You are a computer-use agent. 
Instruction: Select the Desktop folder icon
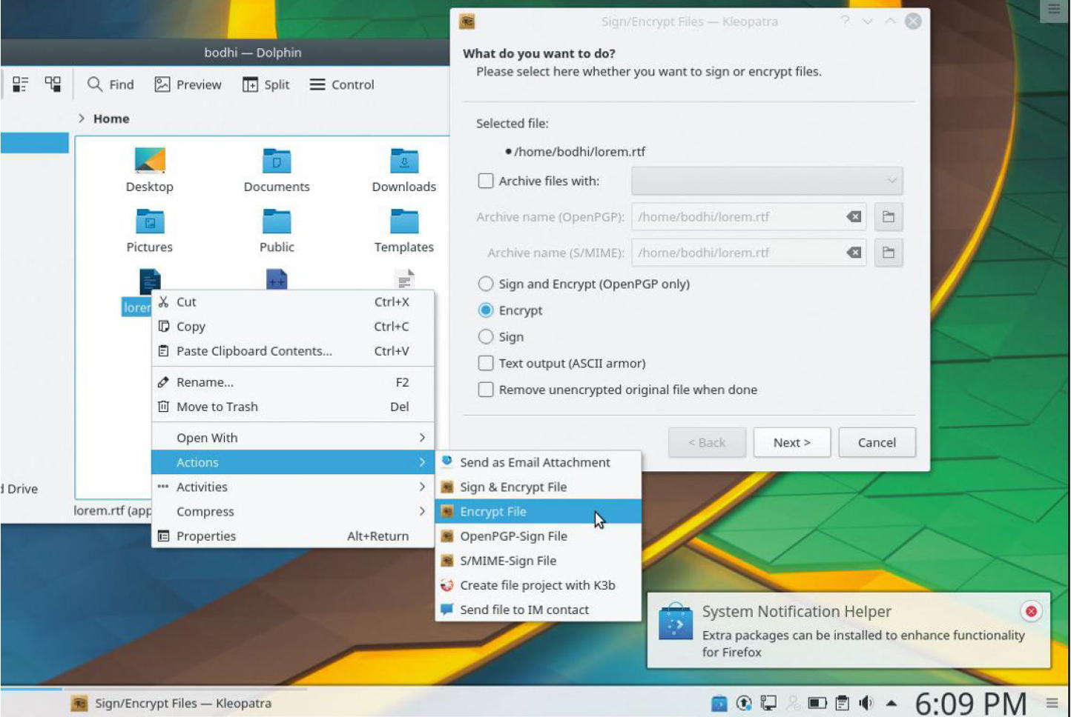(150, 160)
